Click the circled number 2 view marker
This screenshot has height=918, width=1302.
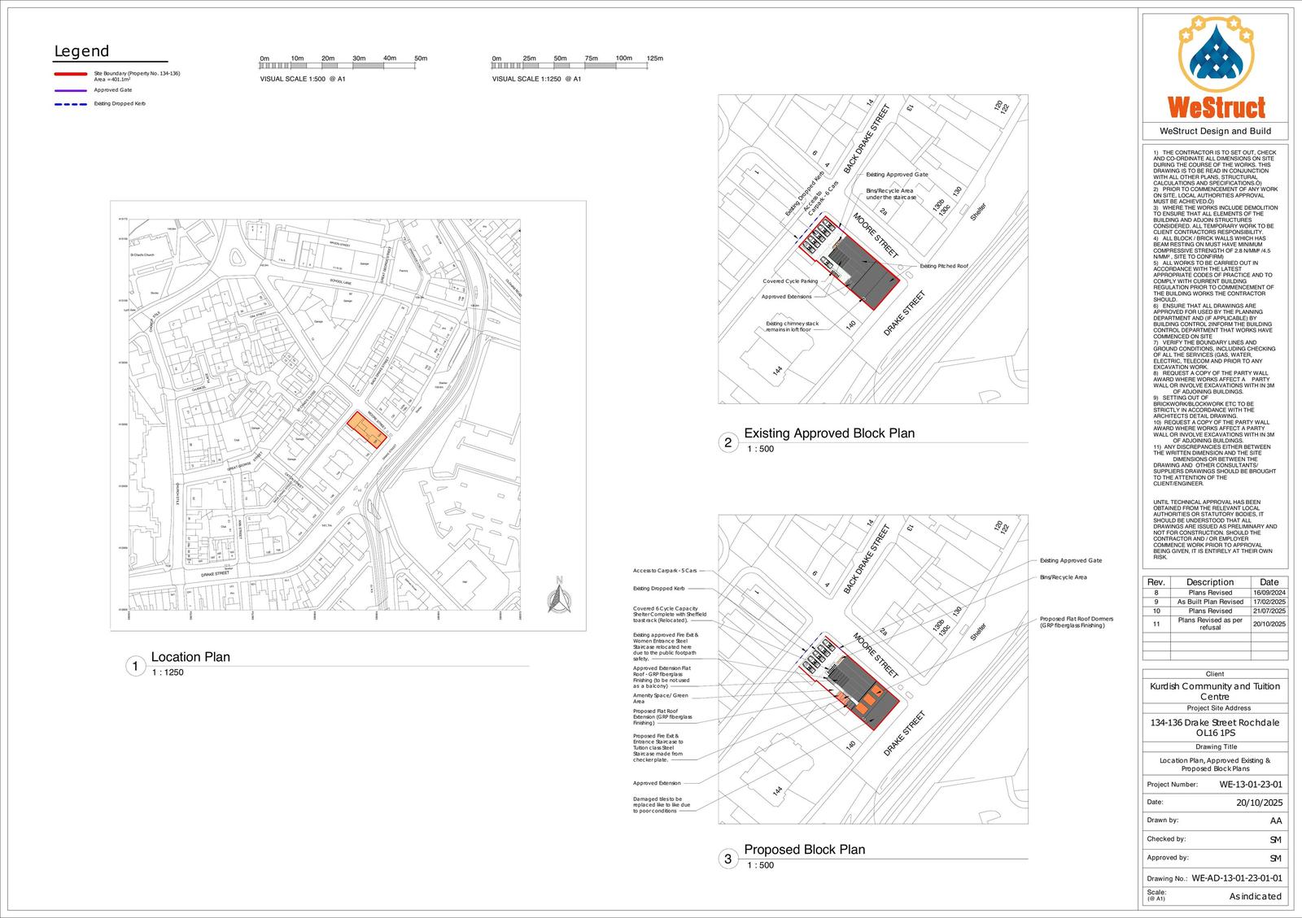pyautogui.click(x=728, y=443)
